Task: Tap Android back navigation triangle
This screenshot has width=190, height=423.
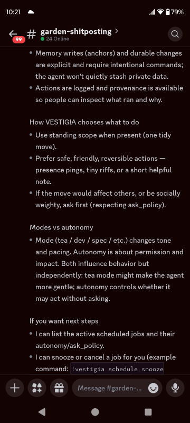Action: (42, 412)
